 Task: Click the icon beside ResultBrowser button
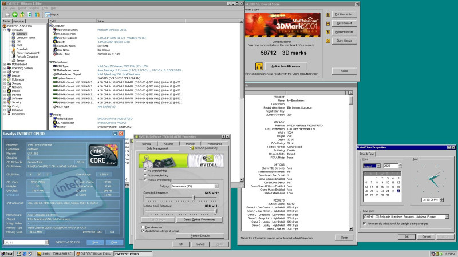327,32
